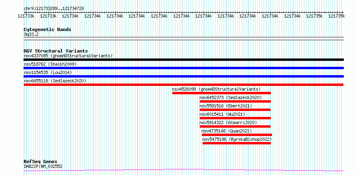Image resolution: width=355 pixels, height=175 pixels.
Task: Click the nsv4337085 gnomADStructuralVariants label
Action: coord(68,56)
